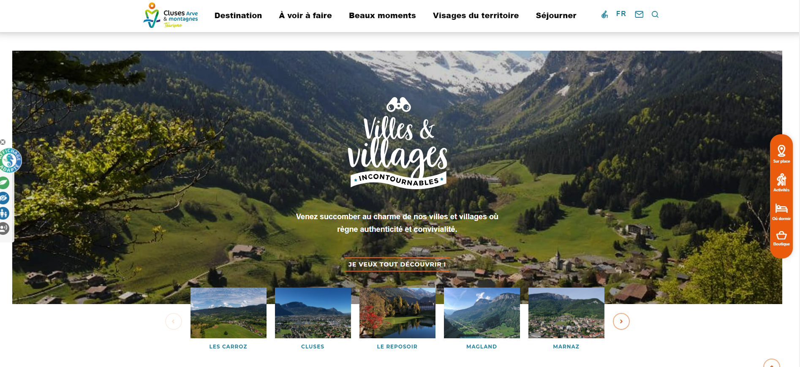The image size is (800, 367).
Task: Open the Boutique basket icon
Action: [x=781, y=238]
